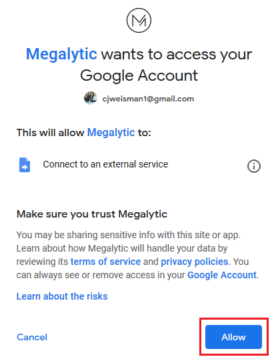Open the terms of service link
Viewport: 278px width, 363px height.
tap(105, 262)
